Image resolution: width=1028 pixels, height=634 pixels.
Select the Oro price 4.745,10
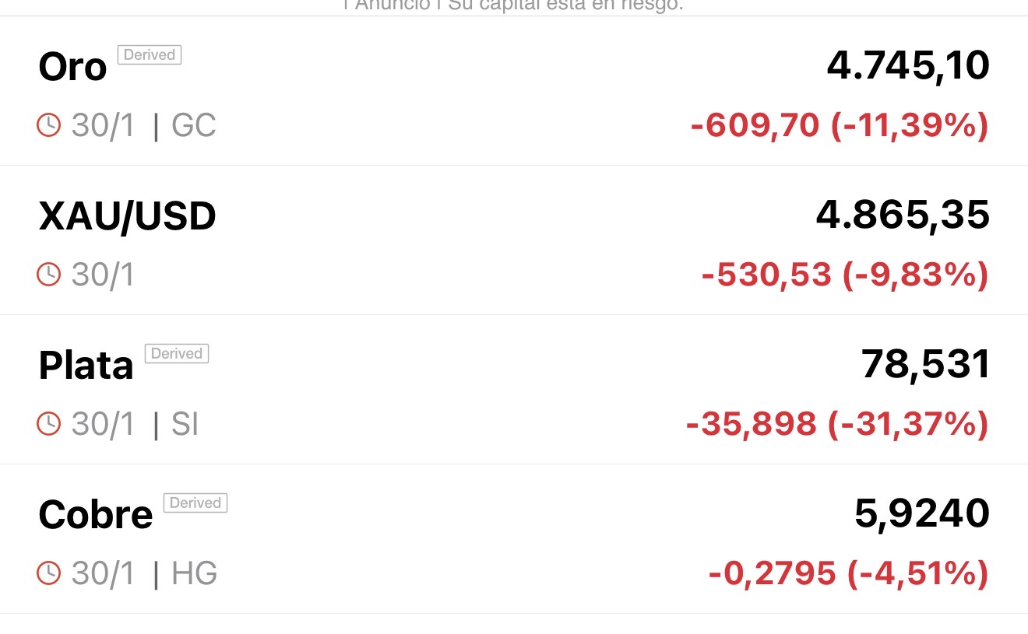[x=908, y=65]
